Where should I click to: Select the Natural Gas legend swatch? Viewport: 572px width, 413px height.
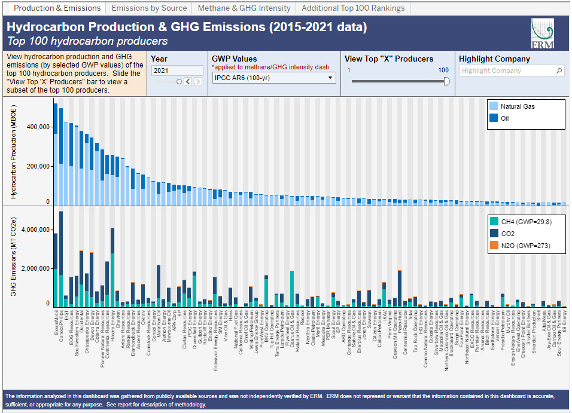click(493, 106)
